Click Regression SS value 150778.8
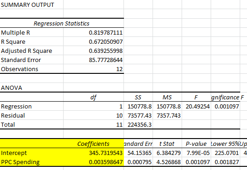Image resolution: width=247 pixels, height=170 pixels. pyautogui.click(x=138, y=107)
